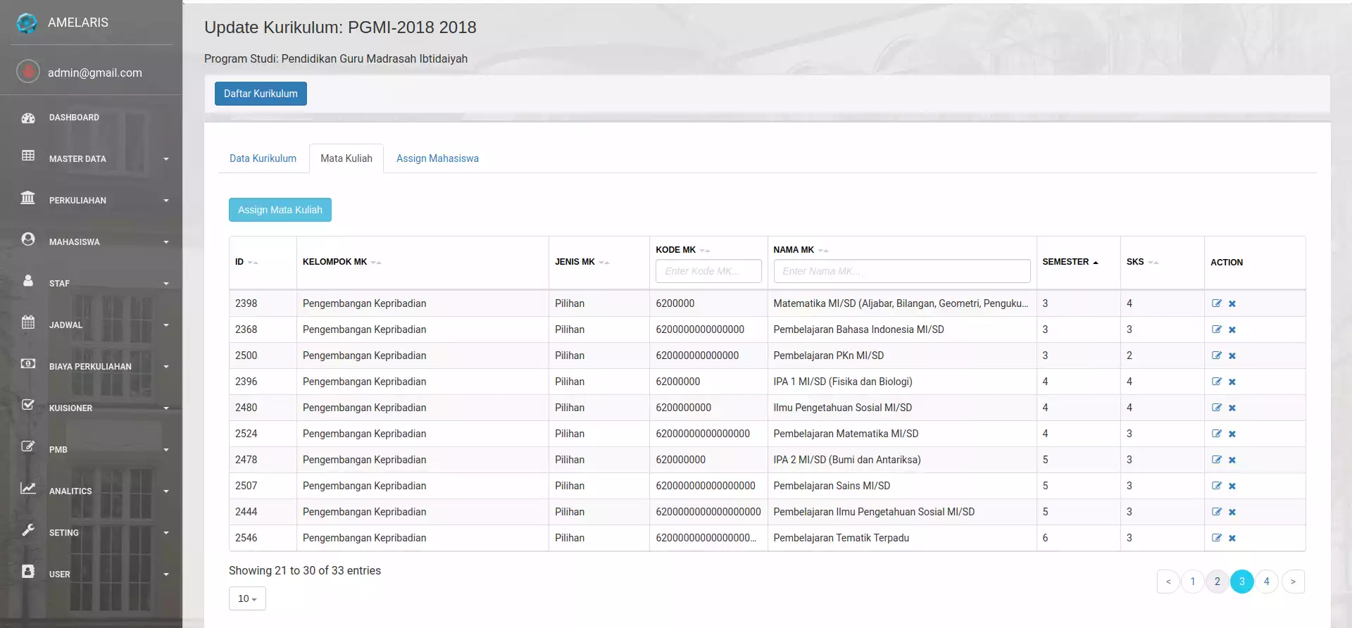
Task: Click the Mahasiswa user-circle icon
Action: (28, 239)
